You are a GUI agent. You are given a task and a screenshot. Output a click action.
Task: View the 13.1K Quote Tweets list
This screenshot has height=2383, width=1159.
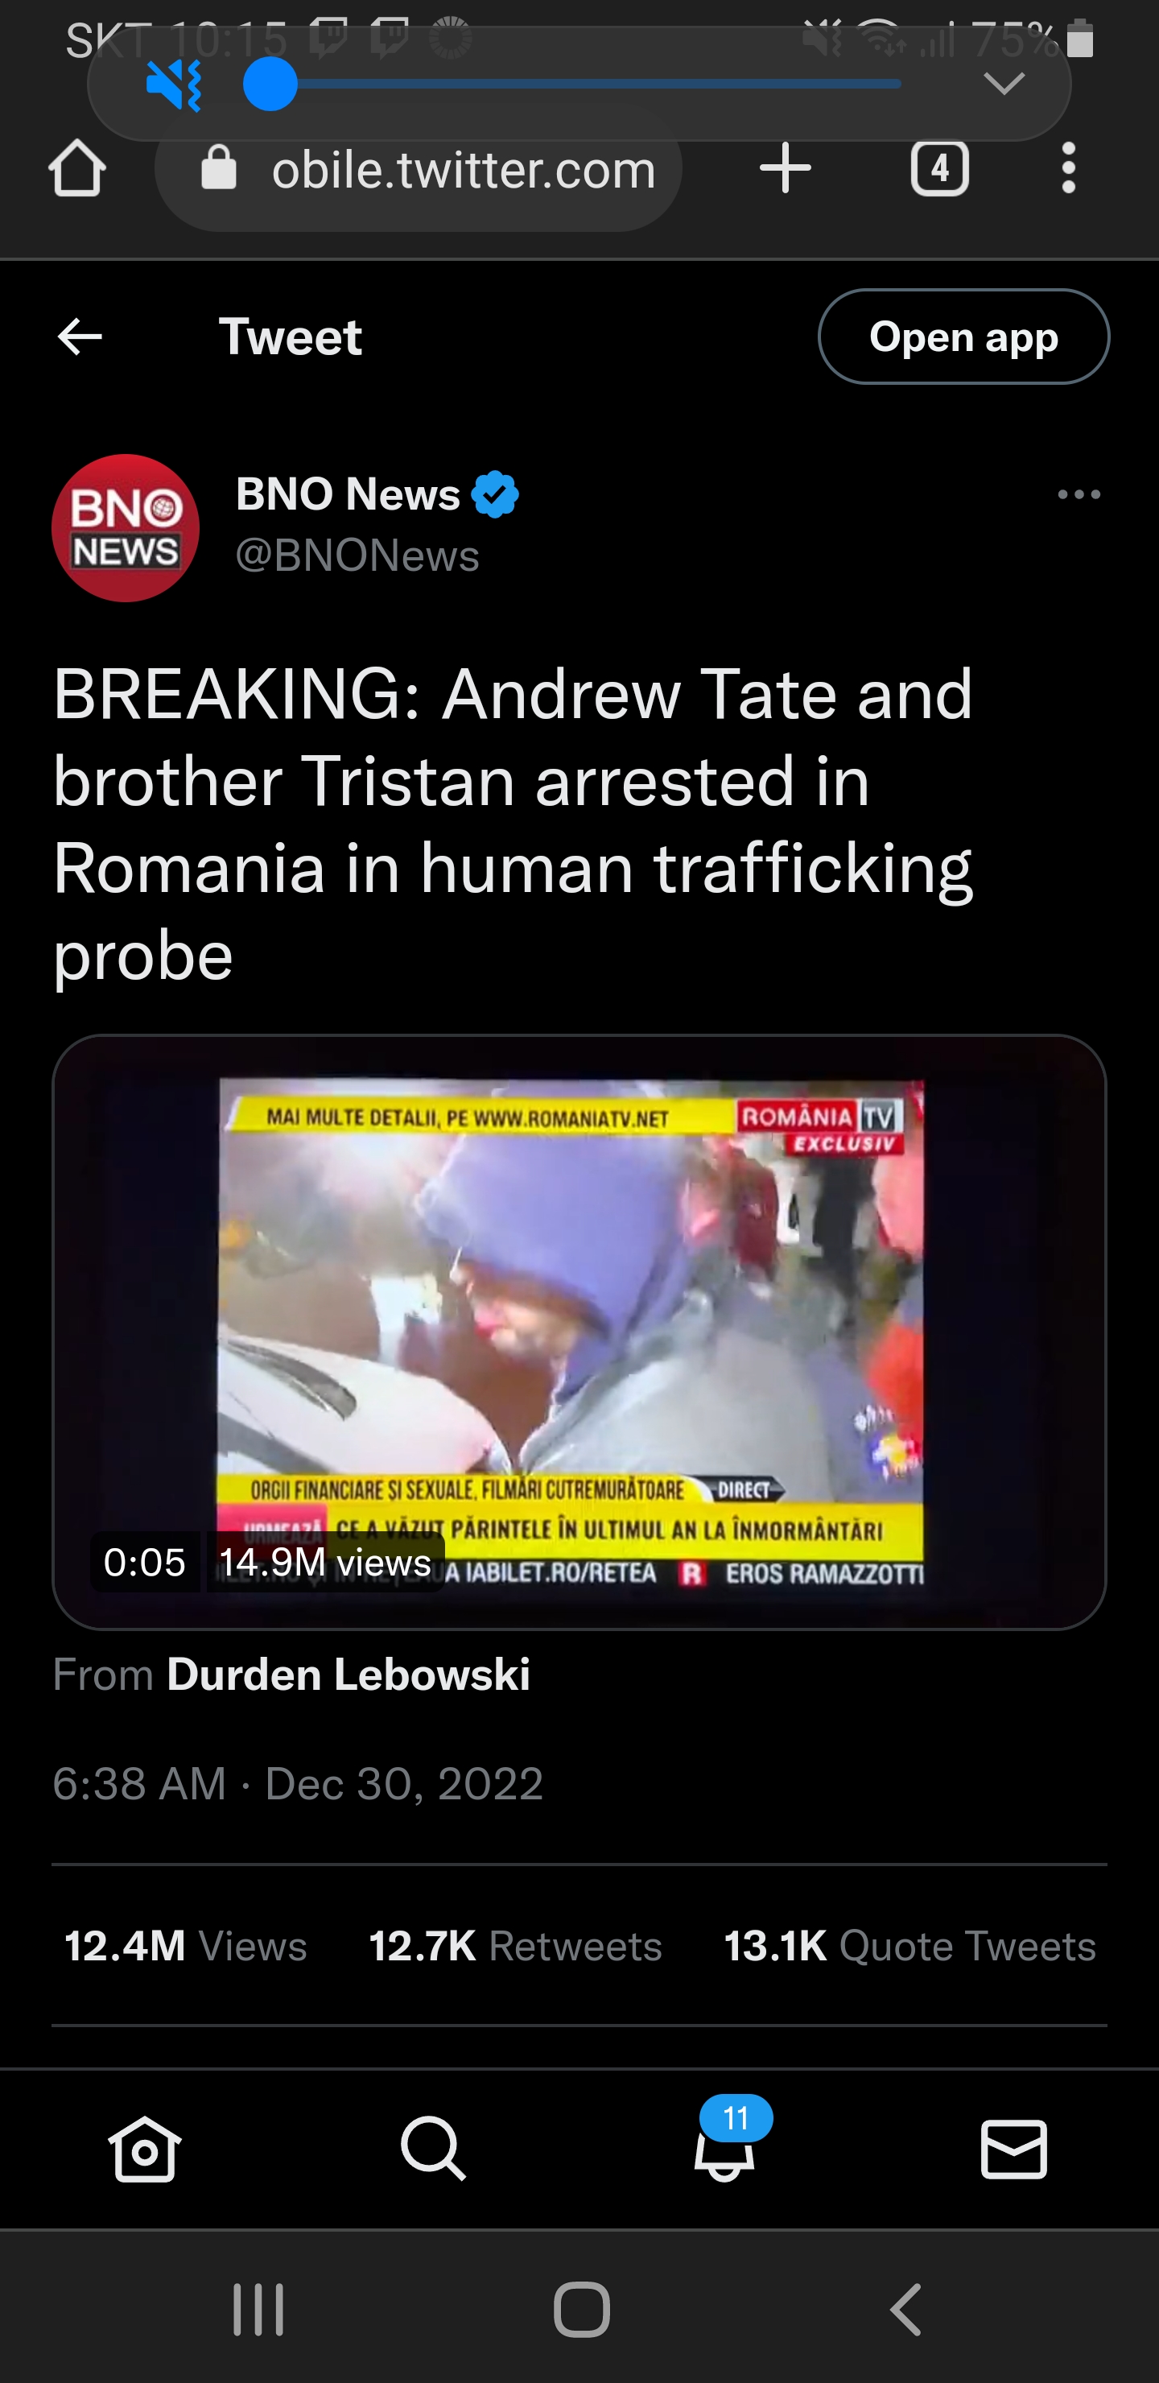pos(909,1945)
